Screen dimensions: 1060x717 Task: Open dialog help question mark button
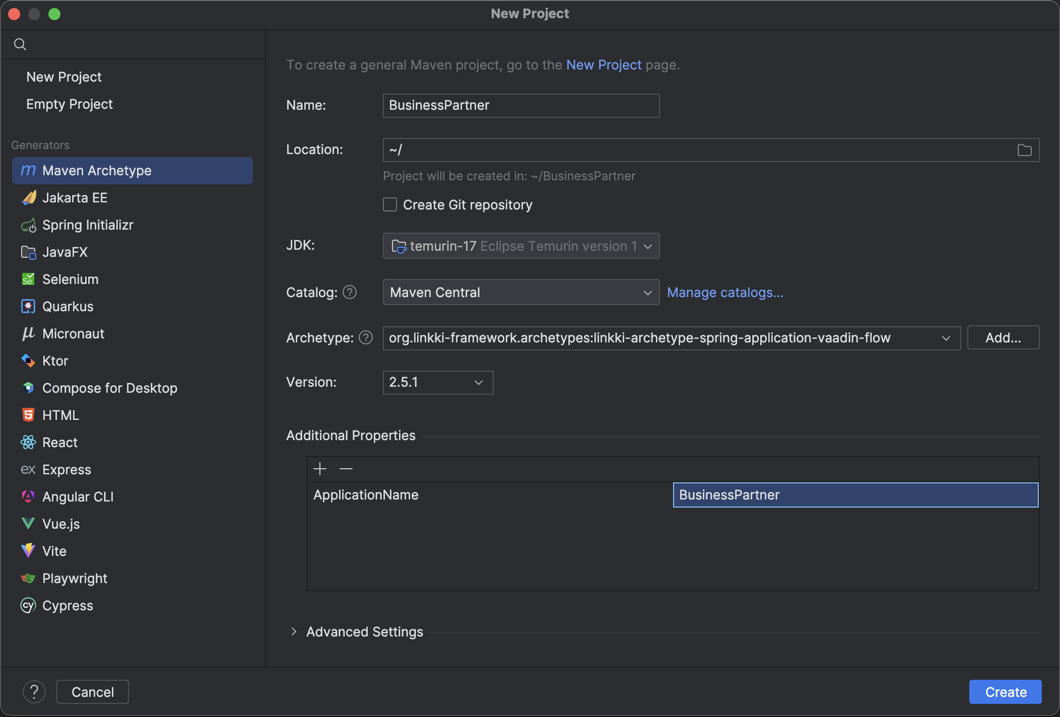coord(34,692)
